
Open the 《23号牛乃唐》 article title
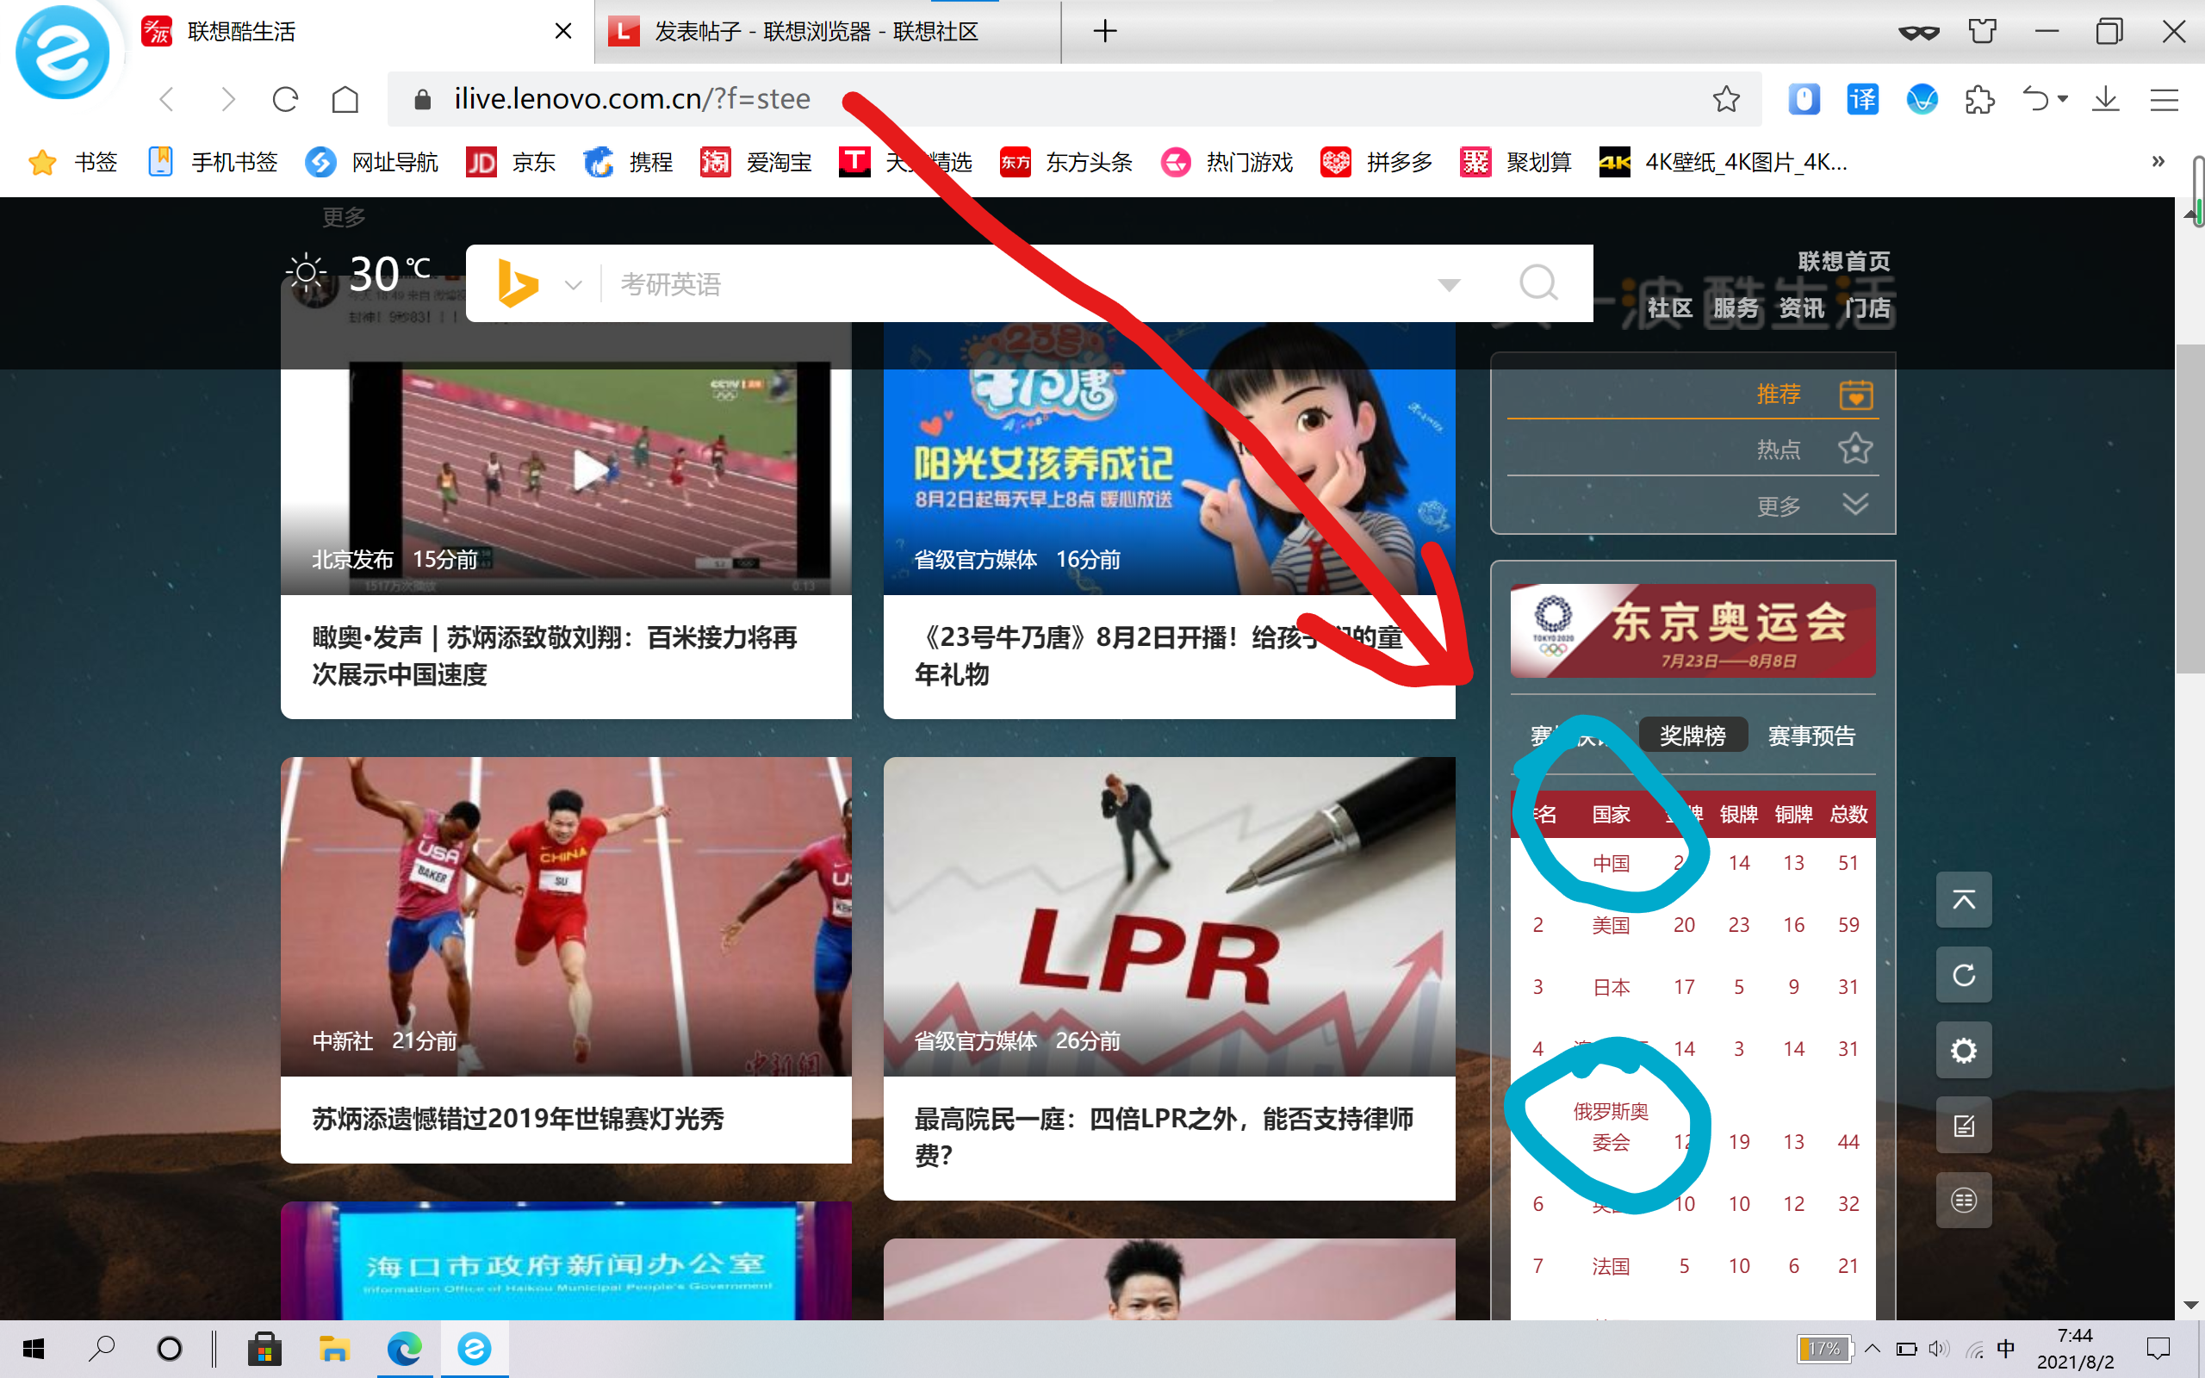1157,655
